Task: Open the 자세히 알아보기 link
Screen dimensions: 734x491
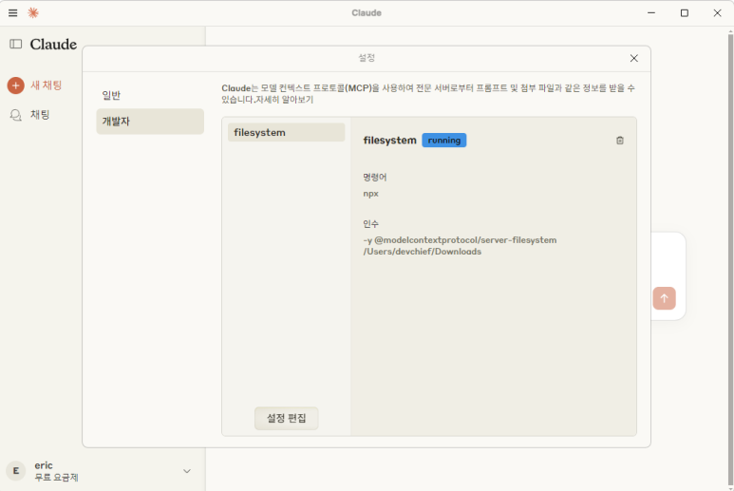Action: pyautogui.click(x=284, y=100)
